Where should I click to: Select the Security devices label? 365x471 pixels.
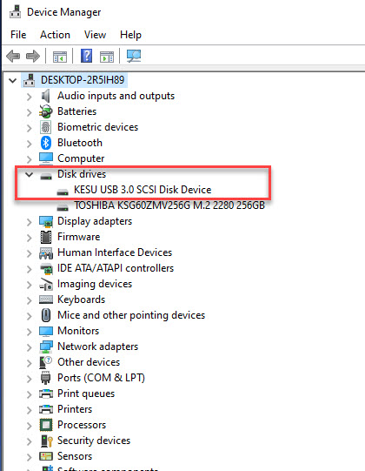coord(94,441)
